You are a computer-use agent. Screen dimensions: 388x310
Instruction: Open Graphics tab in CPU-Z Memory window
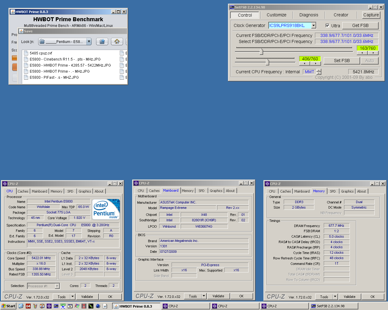pos(347,191)
